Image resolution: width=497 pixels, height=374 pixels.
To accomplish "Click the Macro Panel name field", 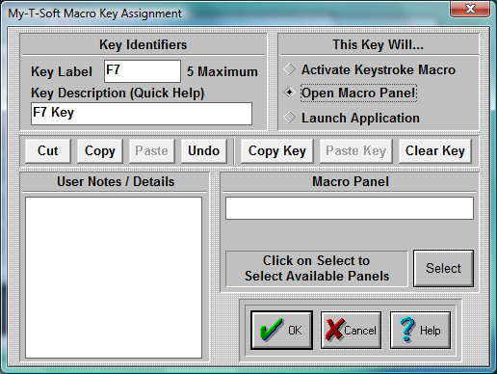I will tap(350, 208).
